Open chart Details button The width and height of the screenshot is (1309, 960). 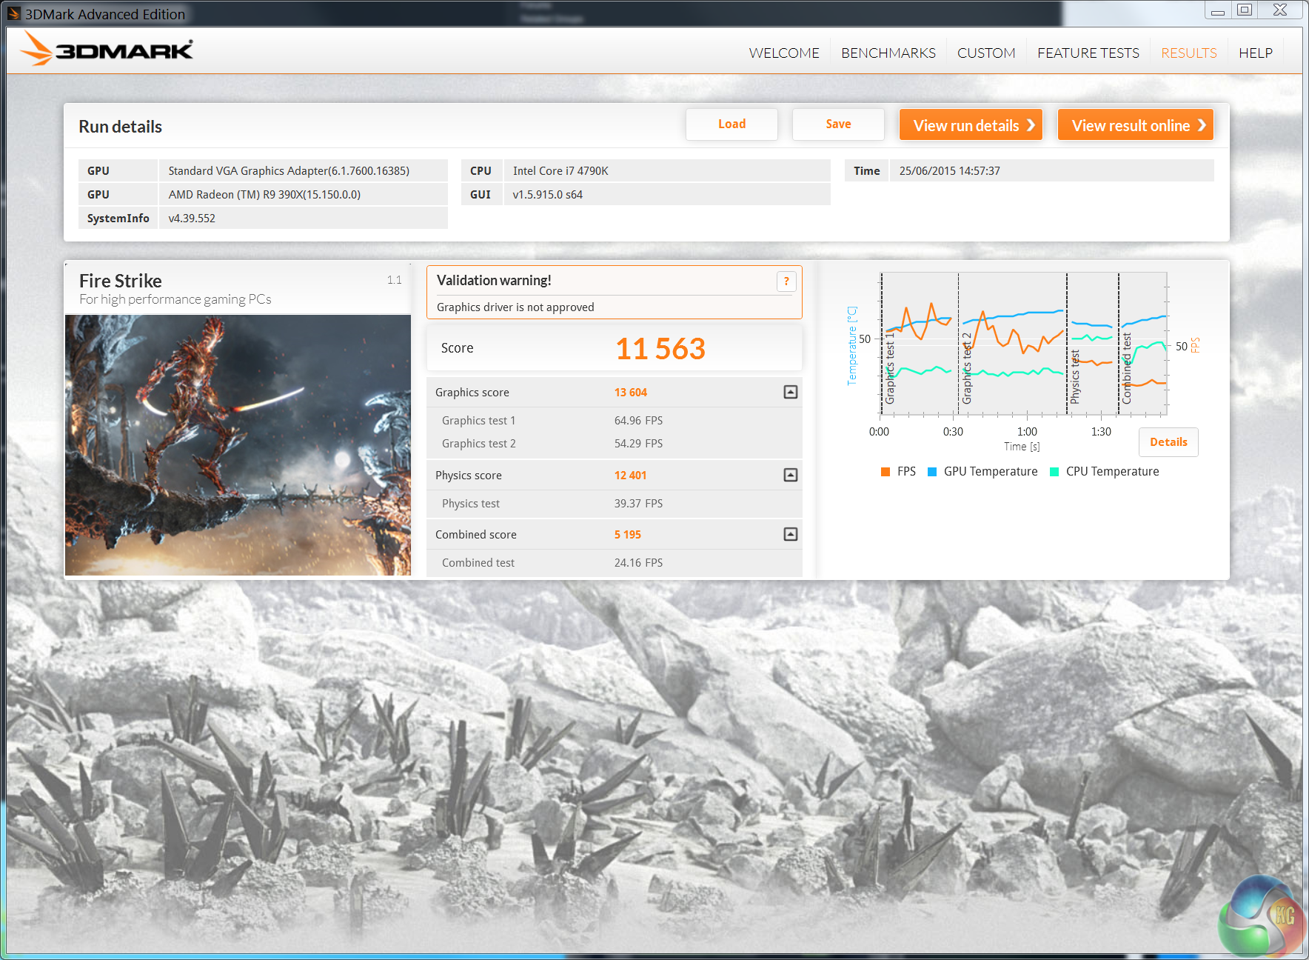pyautogui.click(x=1168, y=442)
